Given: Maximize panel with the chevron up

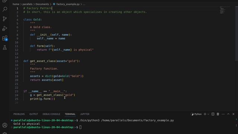Looking at the screenshot, I should click(228, 114).
